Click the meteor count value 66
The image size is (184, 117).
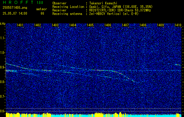pyautogui.click(x=42, y=13)
